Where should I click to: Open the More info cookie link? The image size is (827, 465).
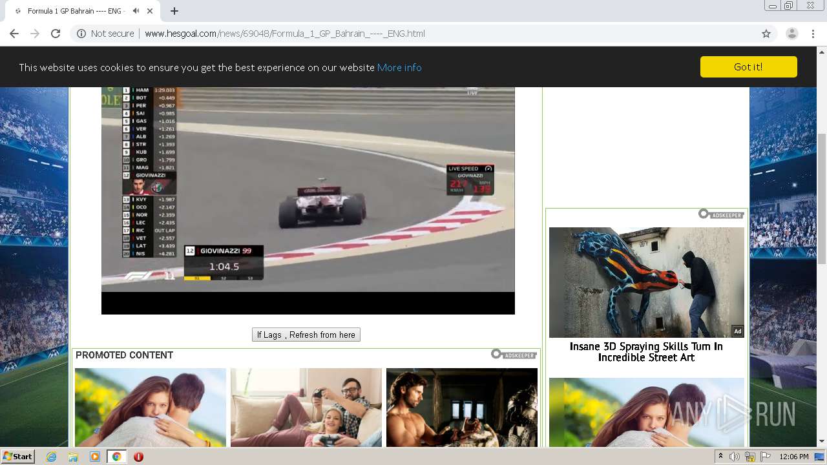pos(399,67)
